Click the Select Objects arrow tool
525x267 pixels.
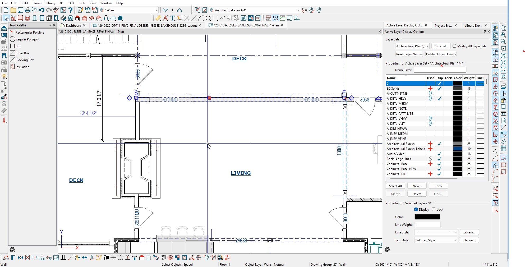[x=6, y=18]
